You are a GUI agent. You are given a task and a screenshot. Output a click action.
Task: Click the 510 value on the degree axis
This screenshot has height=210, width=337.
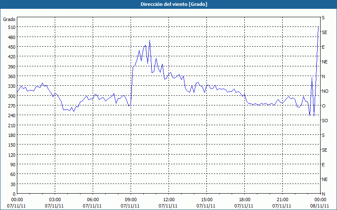[x=12, y=27]
